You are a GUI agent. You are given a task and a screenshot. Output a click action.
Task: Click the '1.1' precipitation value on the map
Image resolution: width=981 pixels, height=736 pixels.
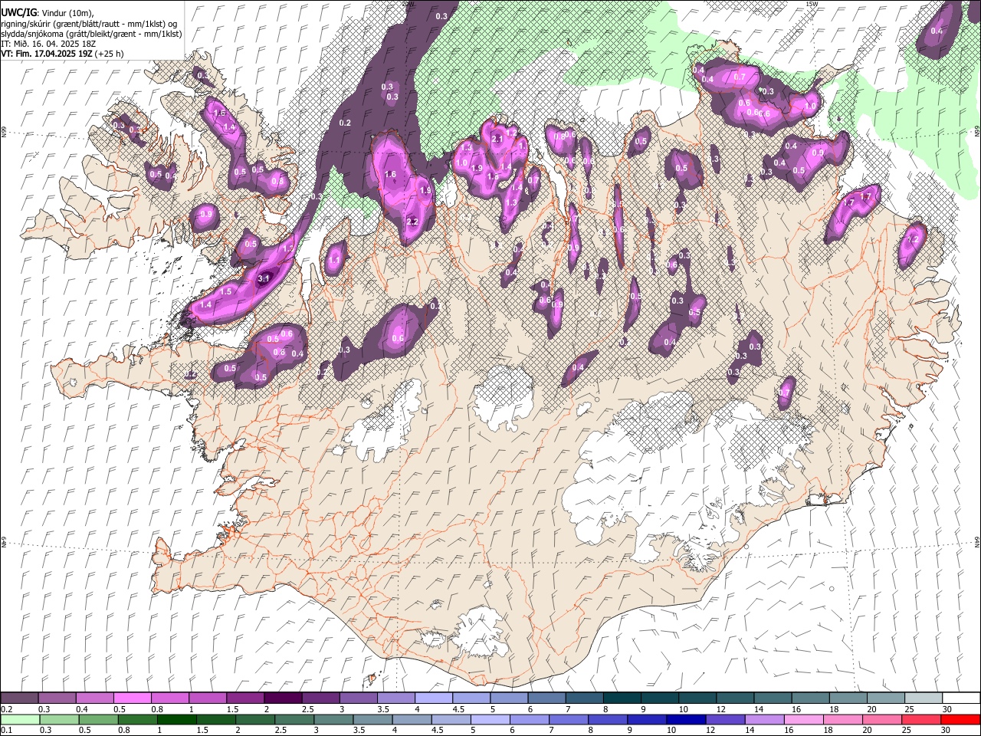333,261
